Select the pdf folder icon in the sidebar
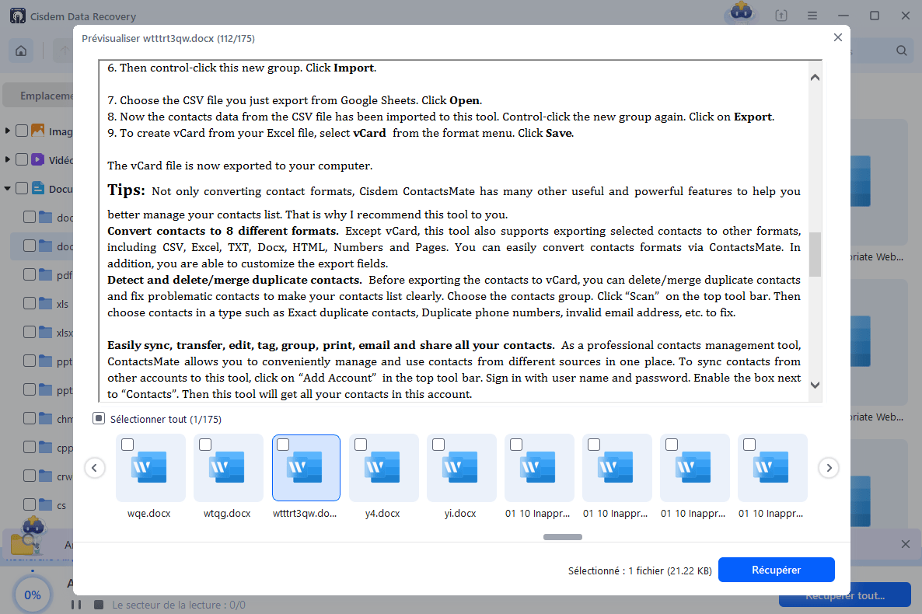The height and width of the screenshot is (614, 922). point(46,274)
